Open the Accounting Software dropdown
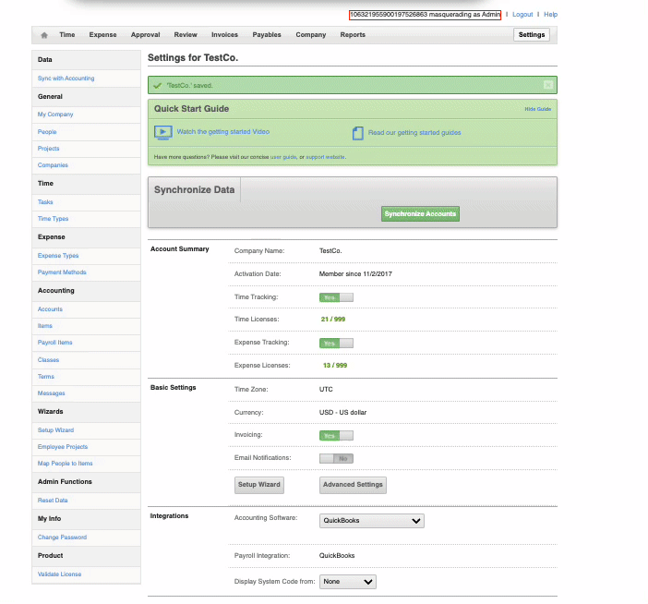 point(371,521)
